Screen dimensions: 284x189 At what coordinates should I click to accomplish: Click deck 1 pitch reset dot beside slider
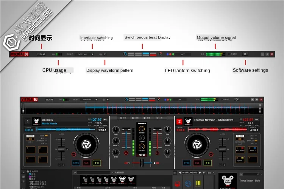click(67, 149)
